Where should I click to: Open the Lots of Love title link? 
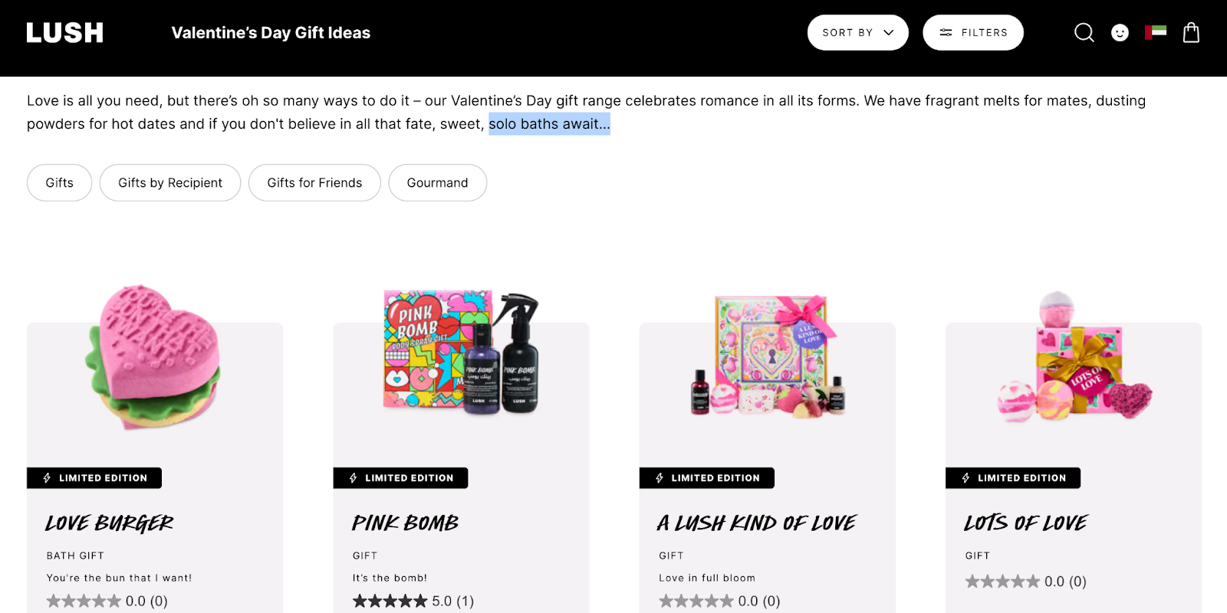(x=1025, y=523)
